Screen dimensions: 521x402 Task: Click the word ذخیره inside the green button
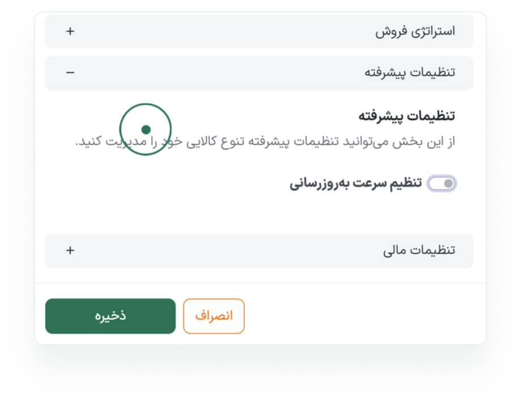coord(110,316)
